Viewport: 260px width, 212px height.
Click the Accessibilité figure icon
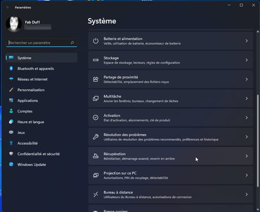coord(11,143)
